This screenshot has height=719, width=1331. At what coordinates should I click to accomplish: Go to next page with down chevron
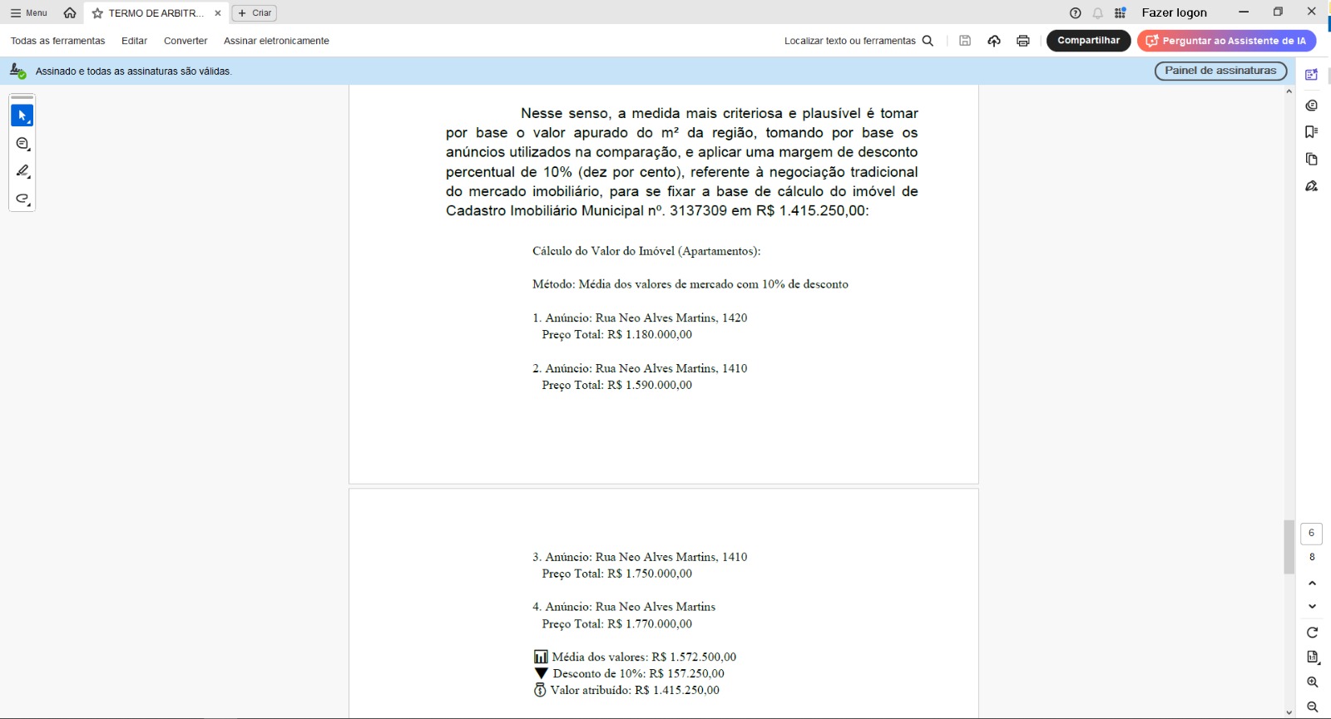1312,607
